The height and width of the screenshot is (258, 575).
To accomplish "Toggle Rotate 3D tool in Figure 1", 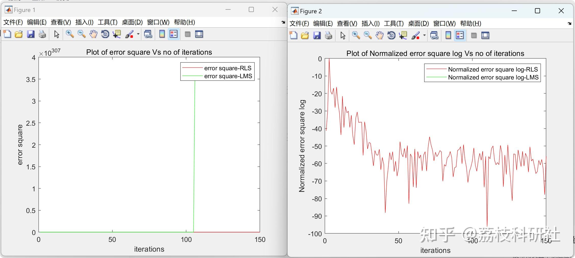I will 105,34.
